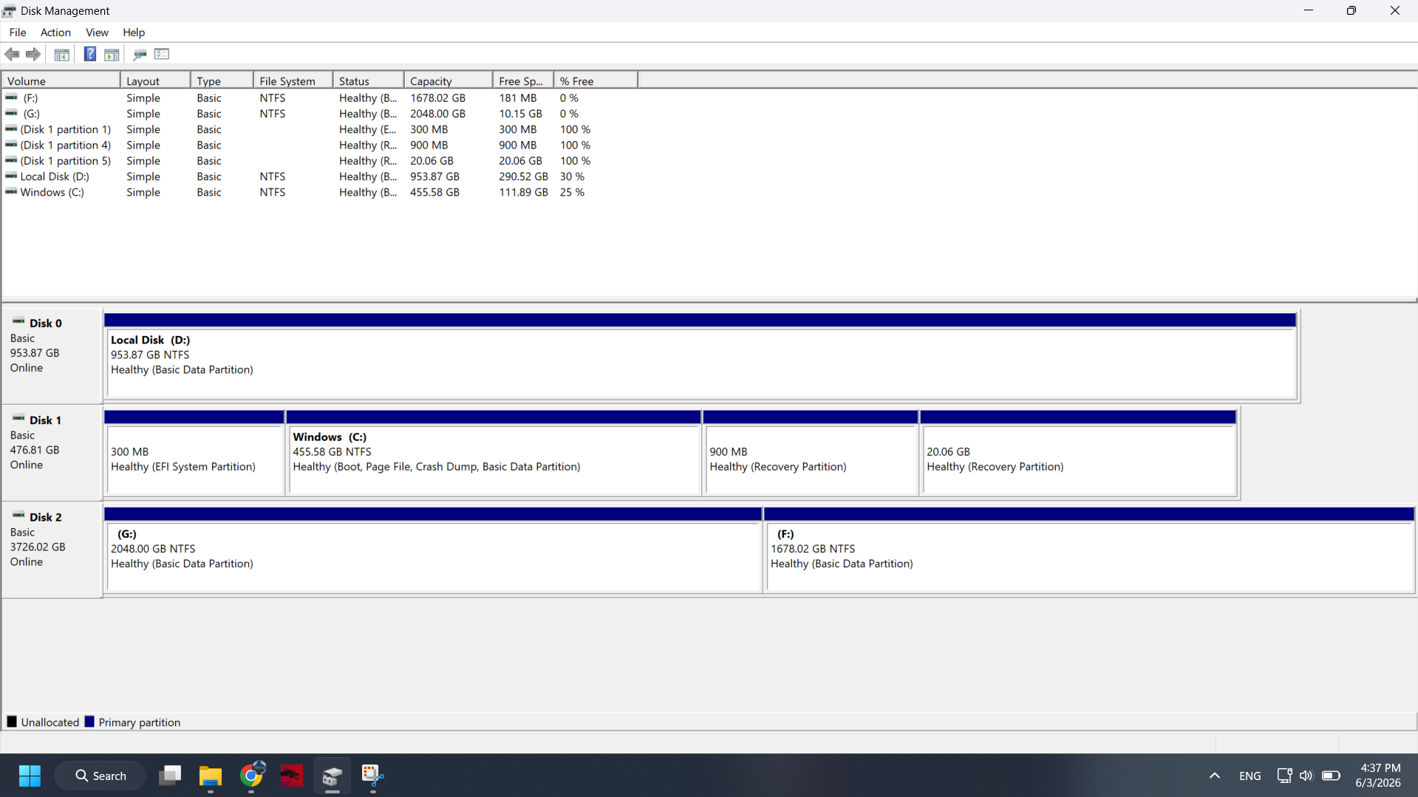Sort the list by % Free column header
The height and width of the screenshot is (797, 1418).
(595, 81)
